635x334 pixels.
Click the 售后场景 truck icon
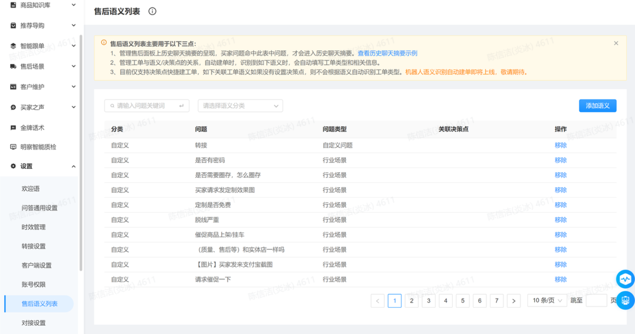tap(13, 66)
